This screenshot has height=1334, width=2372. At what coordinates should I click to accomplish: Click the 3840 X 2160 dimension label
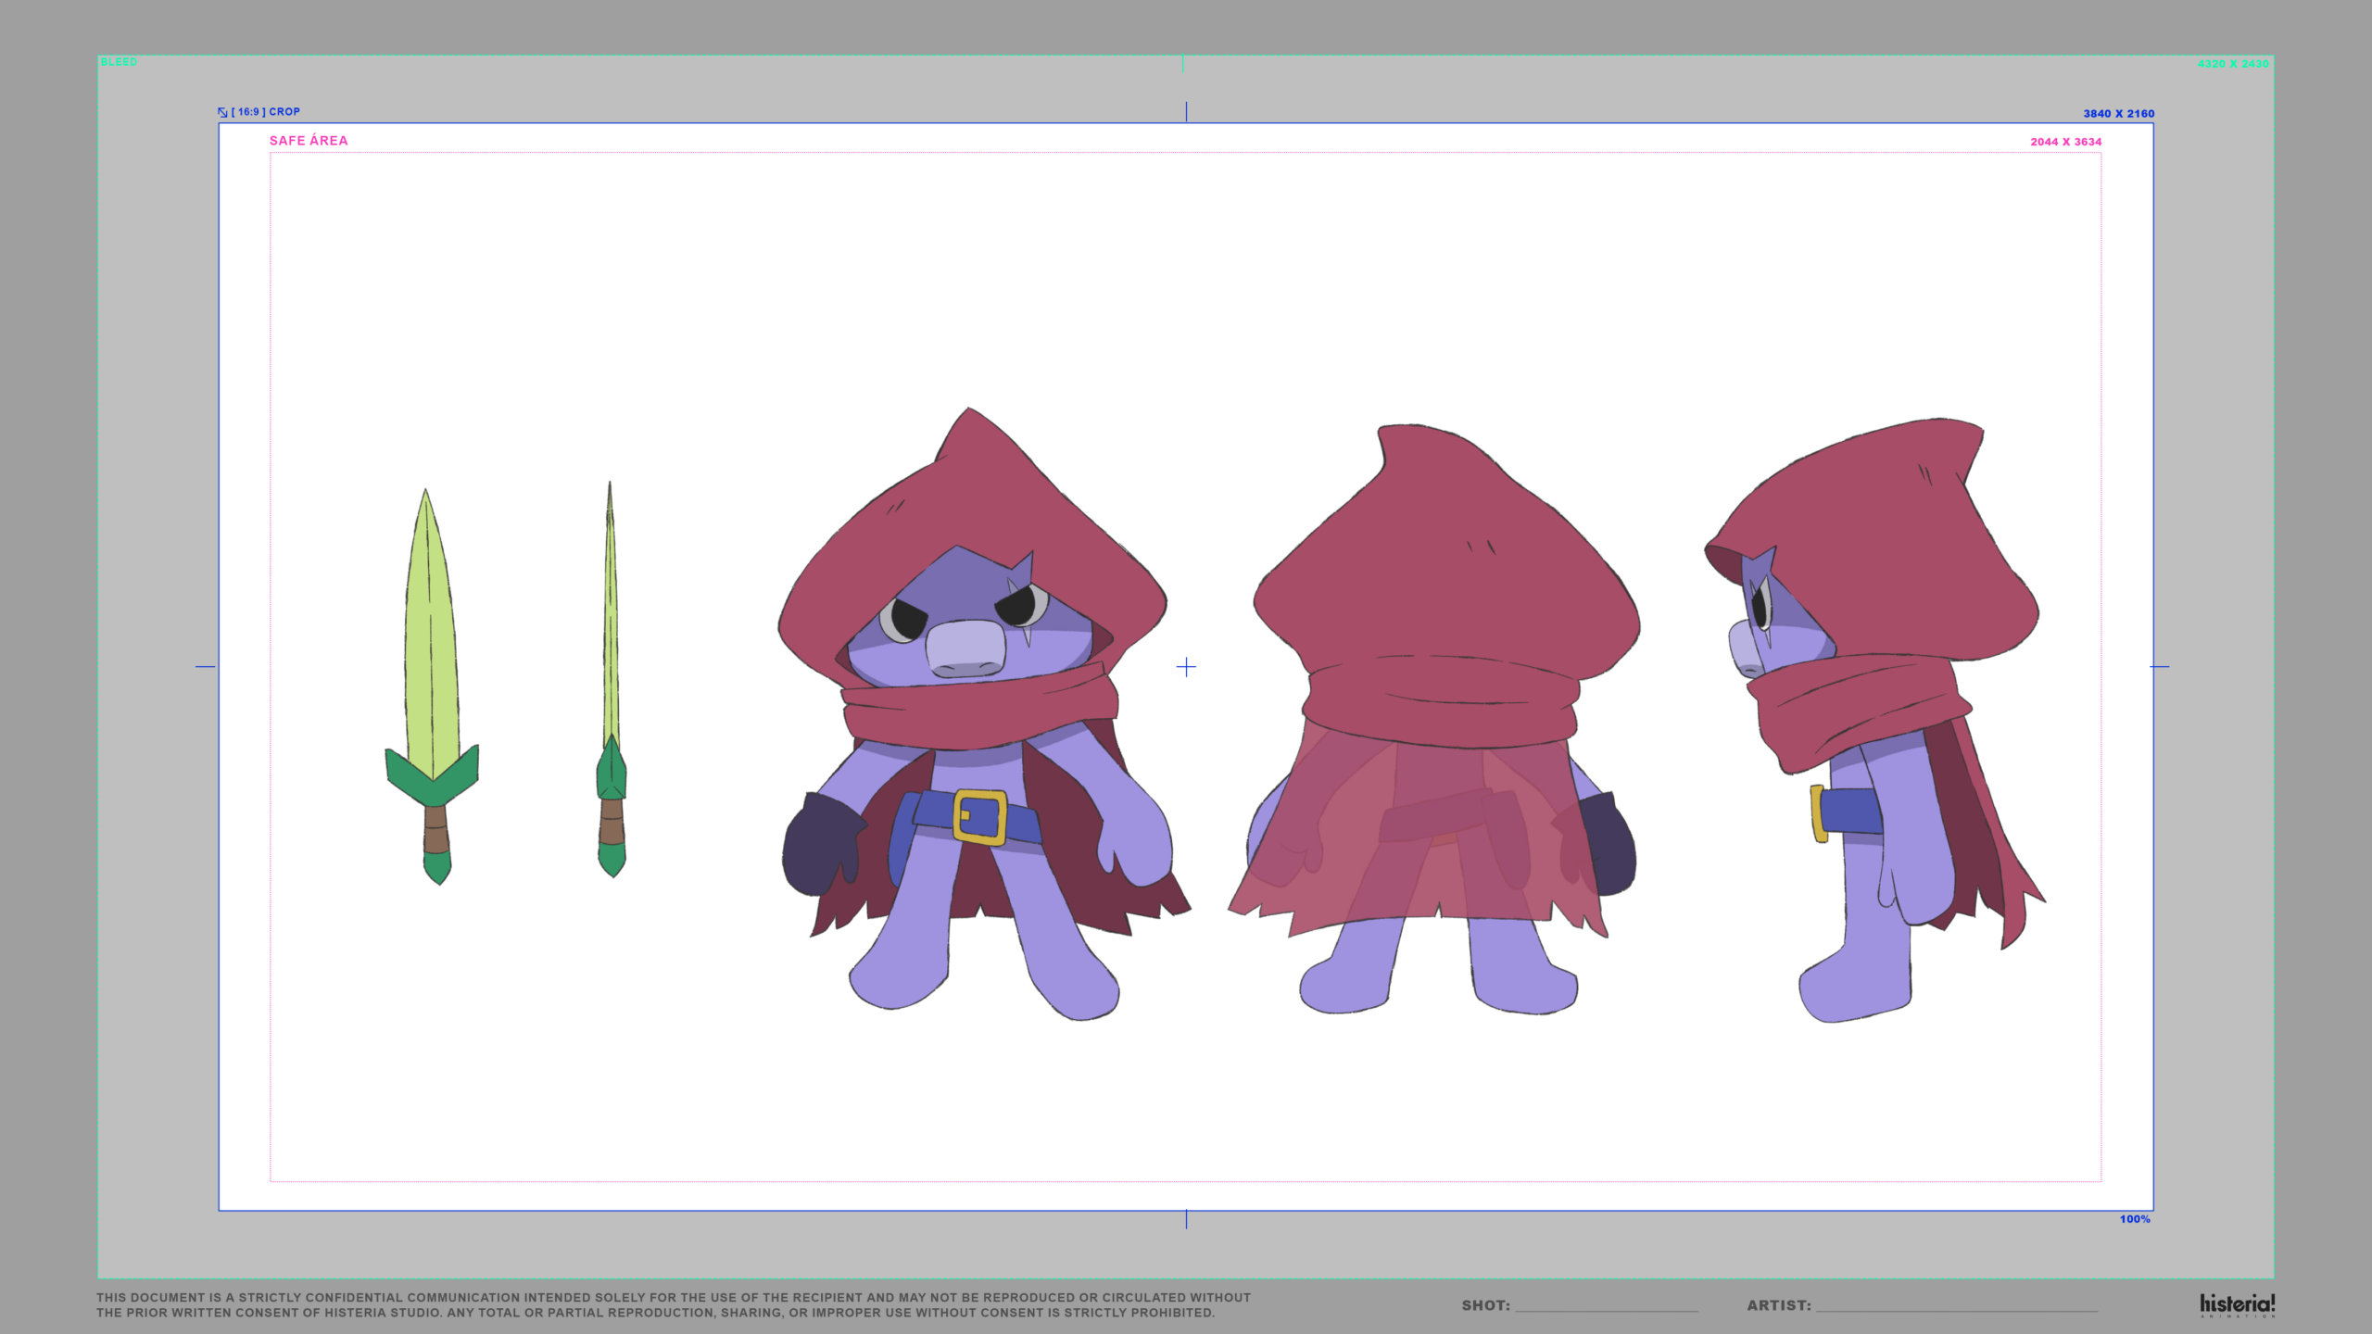click(x=2118, y=114)
